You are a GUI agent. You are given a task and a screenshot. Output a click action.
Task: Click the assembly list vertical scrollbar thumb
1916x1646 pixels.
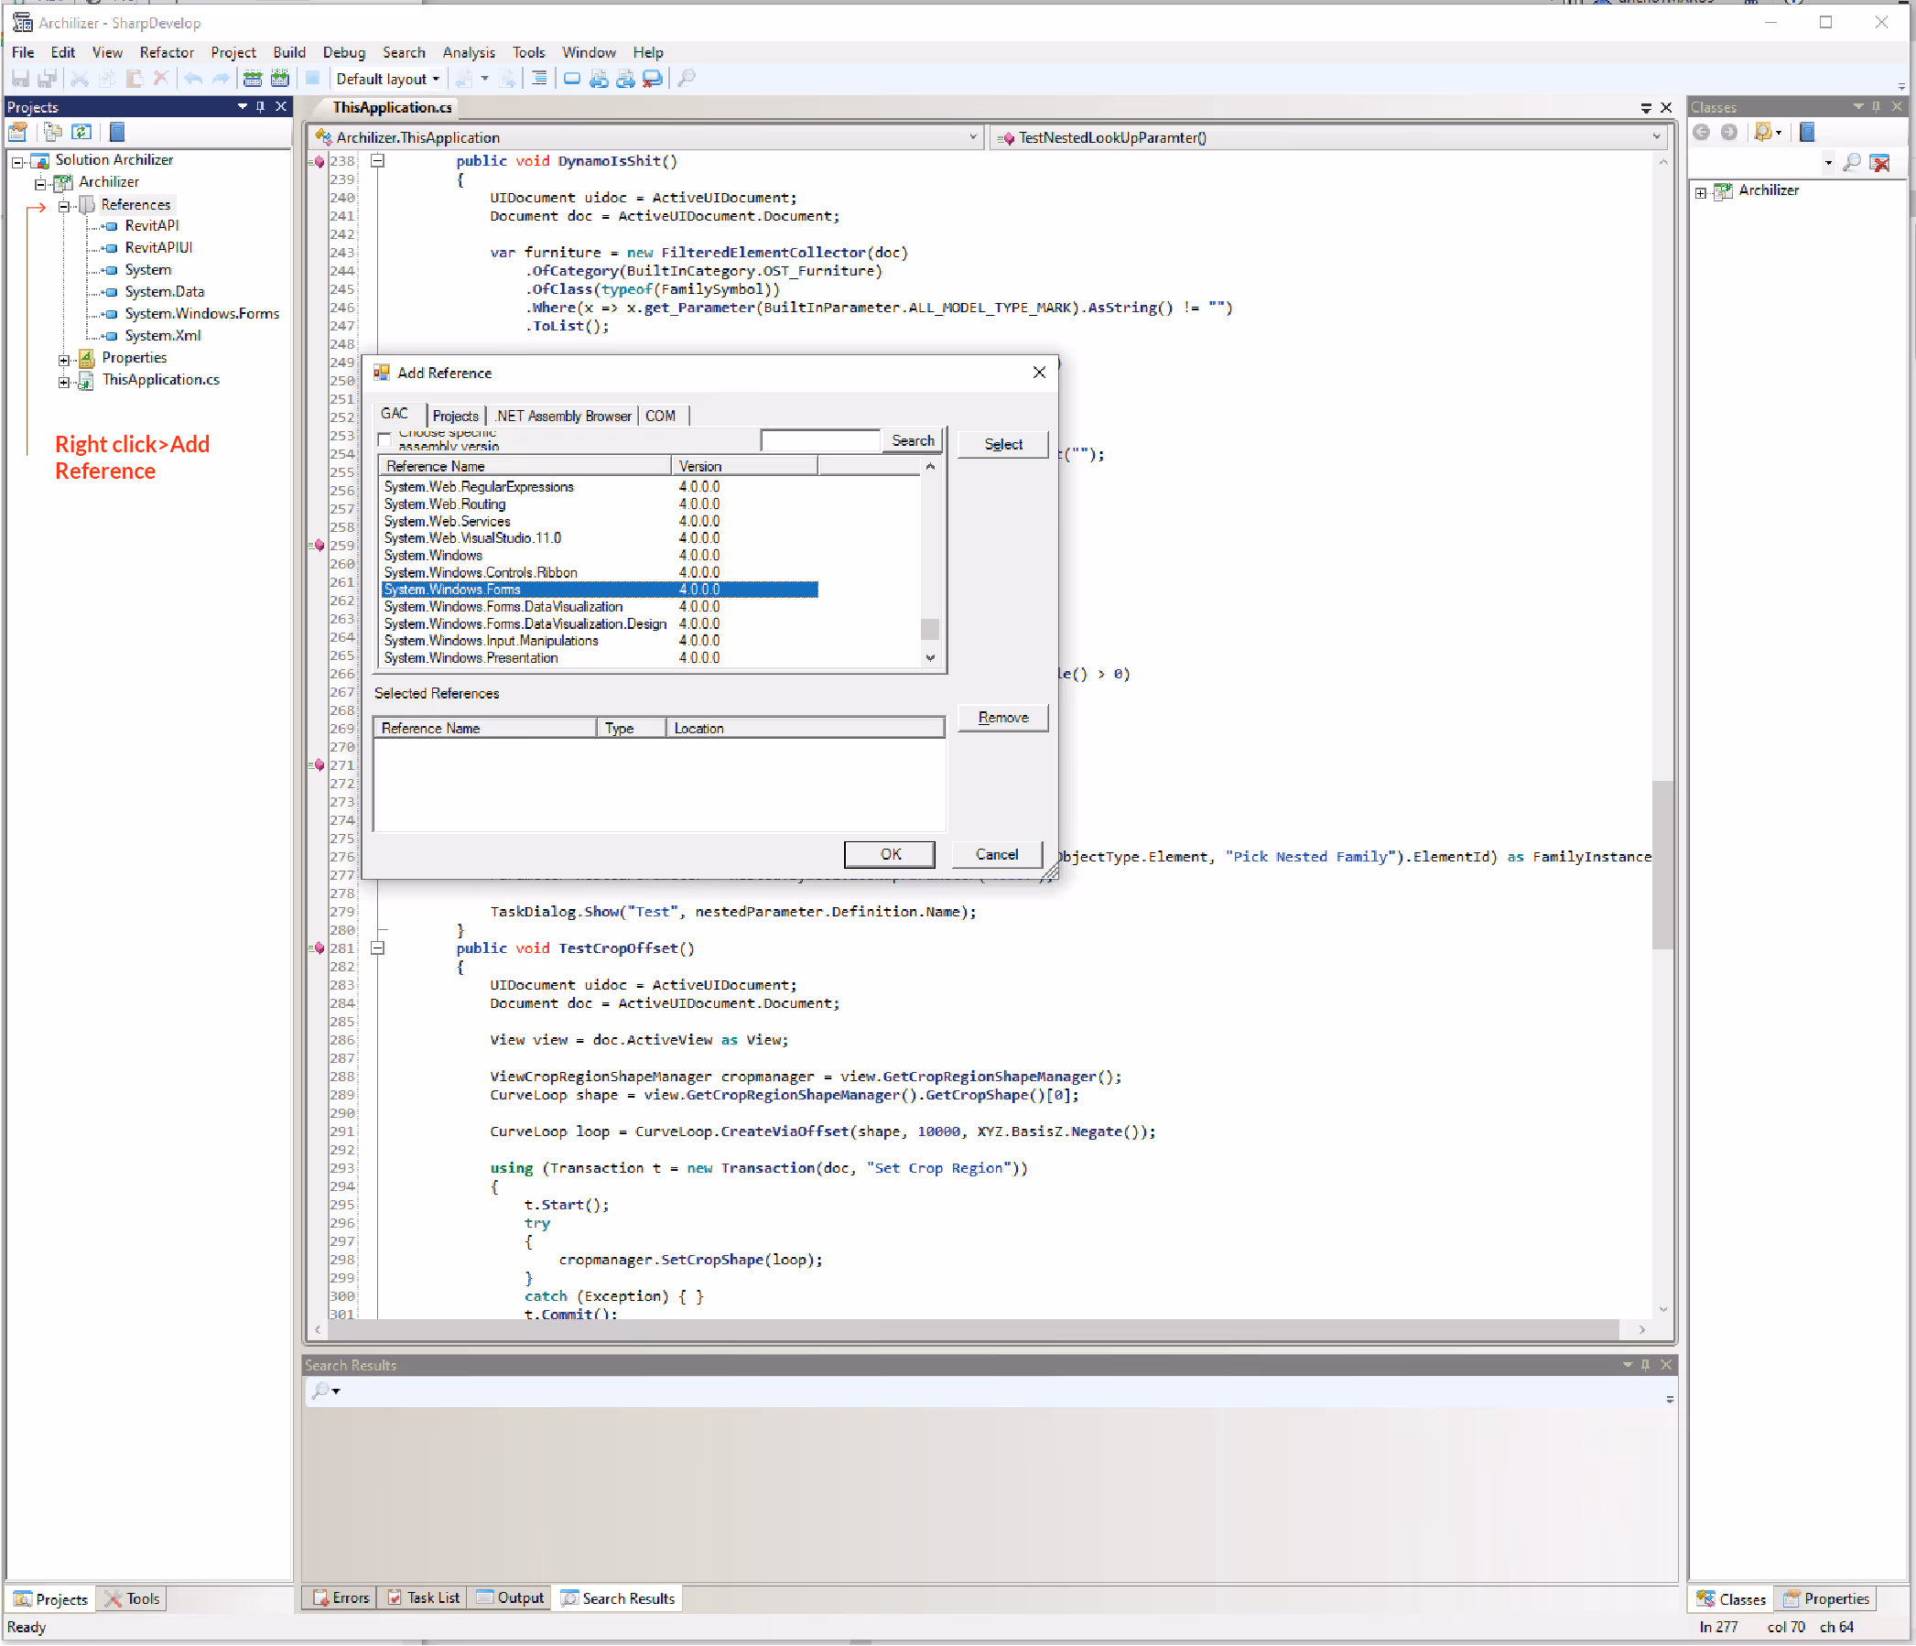click(929, 629)
